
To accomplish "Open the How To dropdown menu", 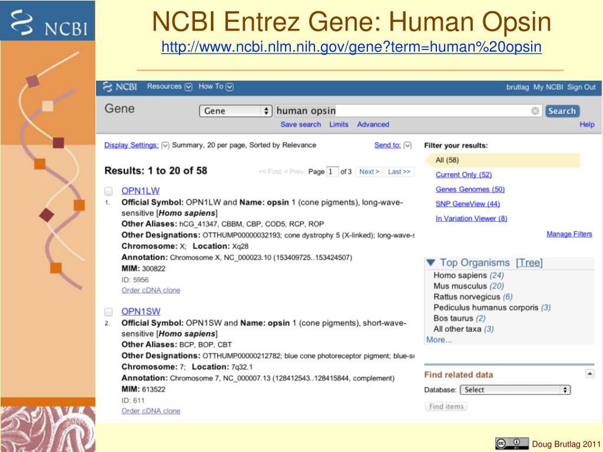I will click(216, 87).
